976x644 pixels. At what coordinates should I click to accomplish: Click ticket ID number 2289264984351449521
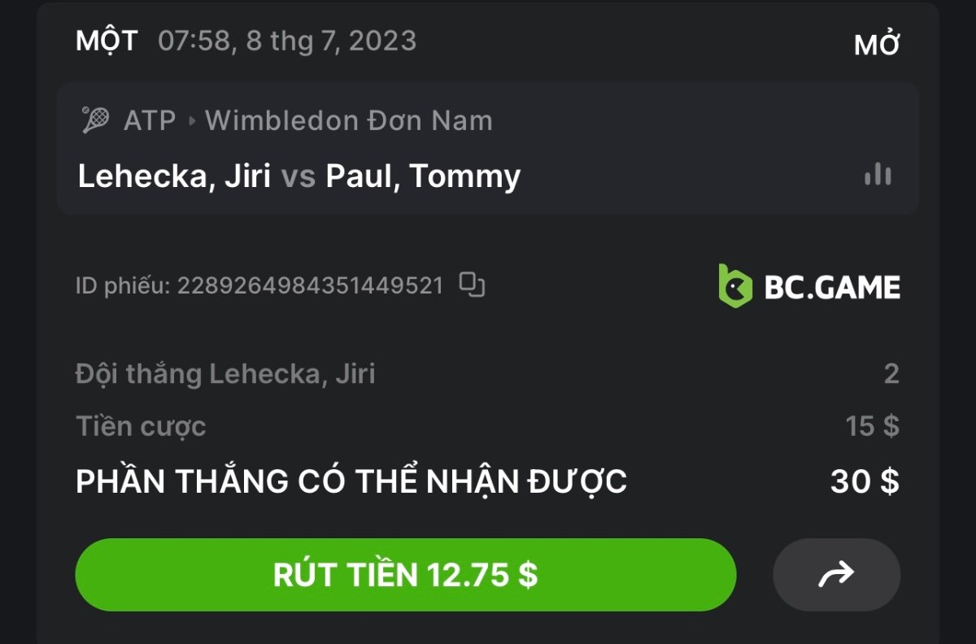pos(311,285)
